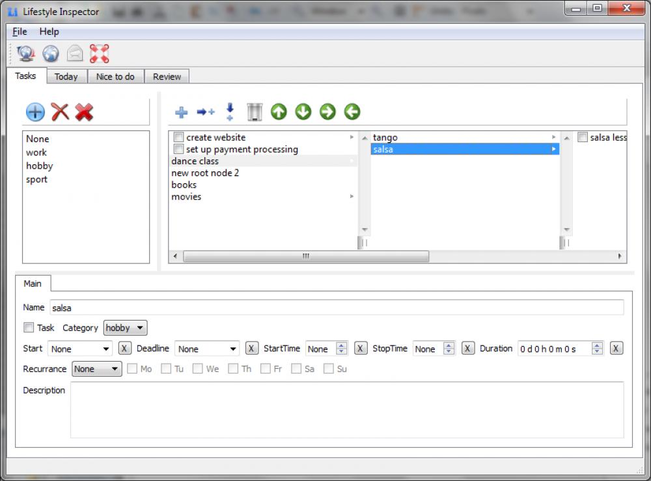Check the set up payment processing checkbox

(178, 149)
